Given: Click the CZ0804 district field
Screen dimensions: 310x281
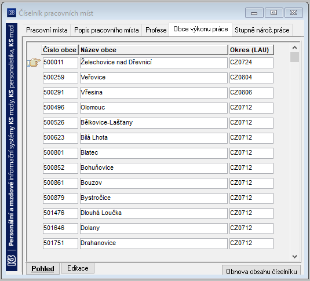Looking at the screenshot, I should click(x=251, y=78).
